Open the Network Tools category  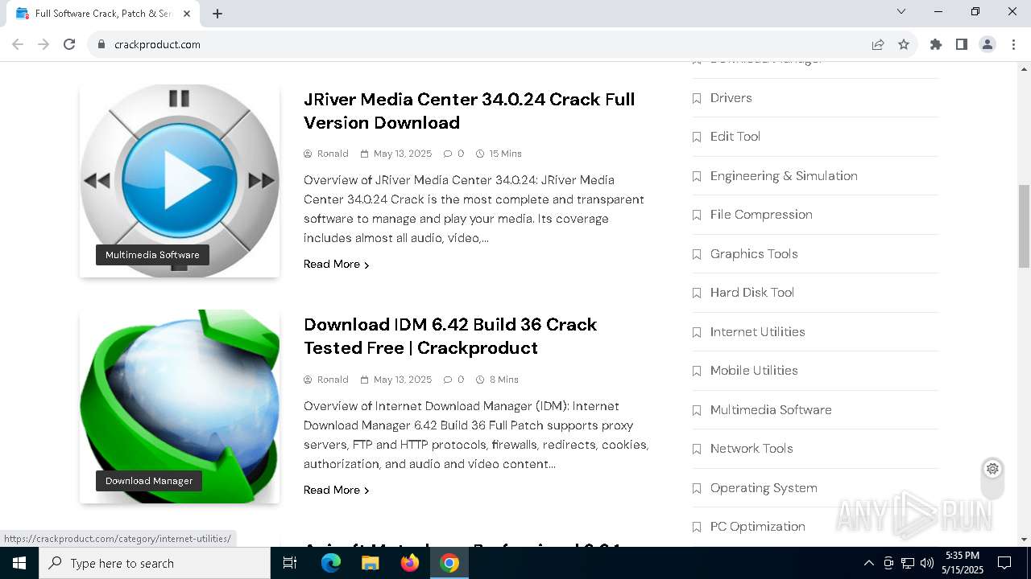coord(752,449)
